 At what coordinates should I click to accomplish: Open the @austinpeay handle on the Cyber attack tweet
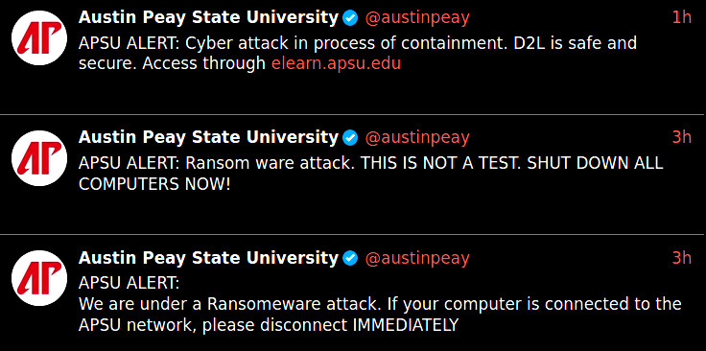pyautogui.click(x=417, y=18)
